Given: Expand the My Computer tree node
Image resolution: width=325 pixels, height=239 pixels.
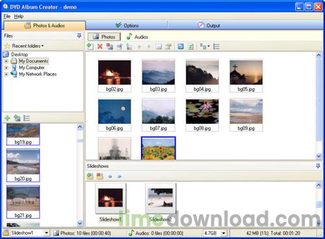Looking at the screenshot, I should (x=6, y=68).
